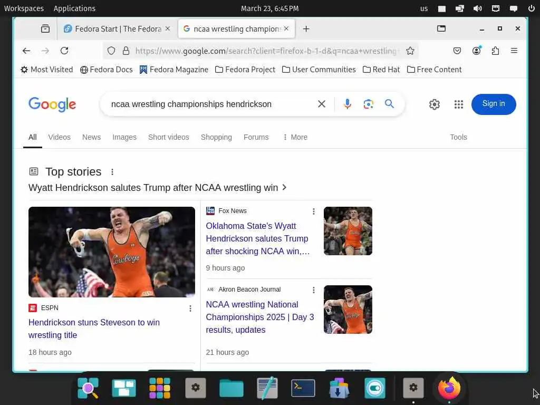Image resolution: width=540 pixels, height=405 pixels.
Task: Open NCAA wrestling National Championships 2025 article
Action: click(x=259, y=317)
